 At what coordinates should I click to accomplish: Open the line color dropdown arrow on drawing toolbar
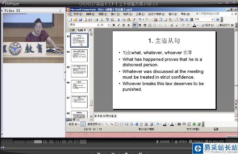168,124
